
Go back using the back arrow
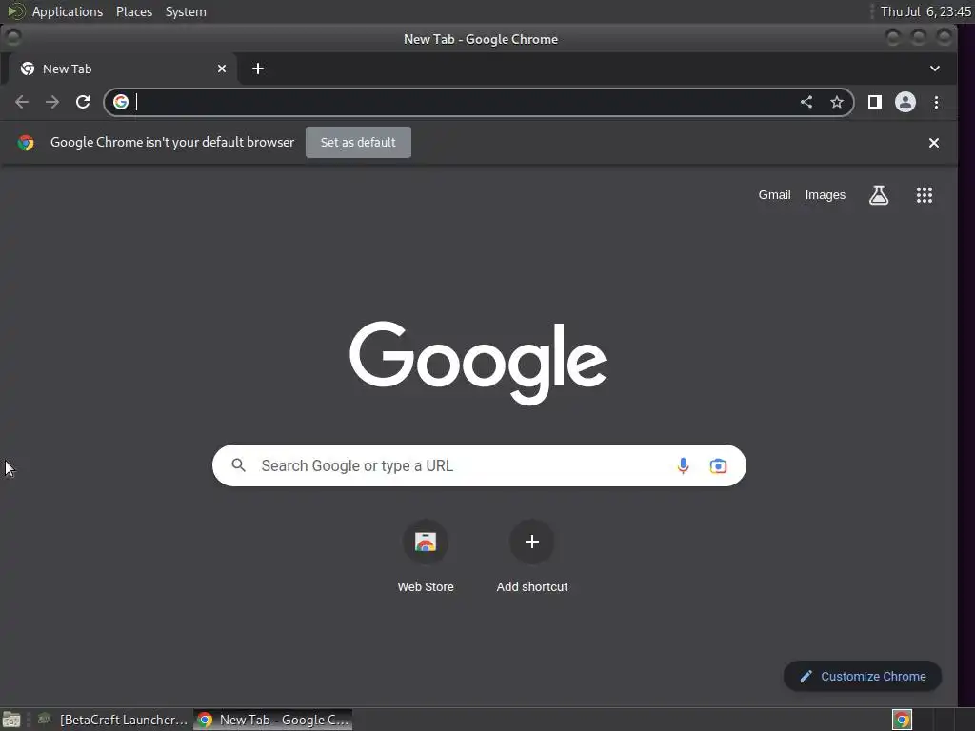click(x=22, y=102)
